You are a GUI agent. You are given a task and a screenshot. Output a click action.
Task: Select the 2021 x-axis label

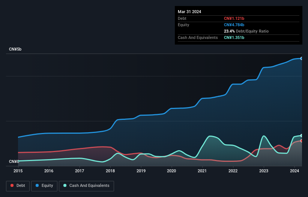[202, 171]
